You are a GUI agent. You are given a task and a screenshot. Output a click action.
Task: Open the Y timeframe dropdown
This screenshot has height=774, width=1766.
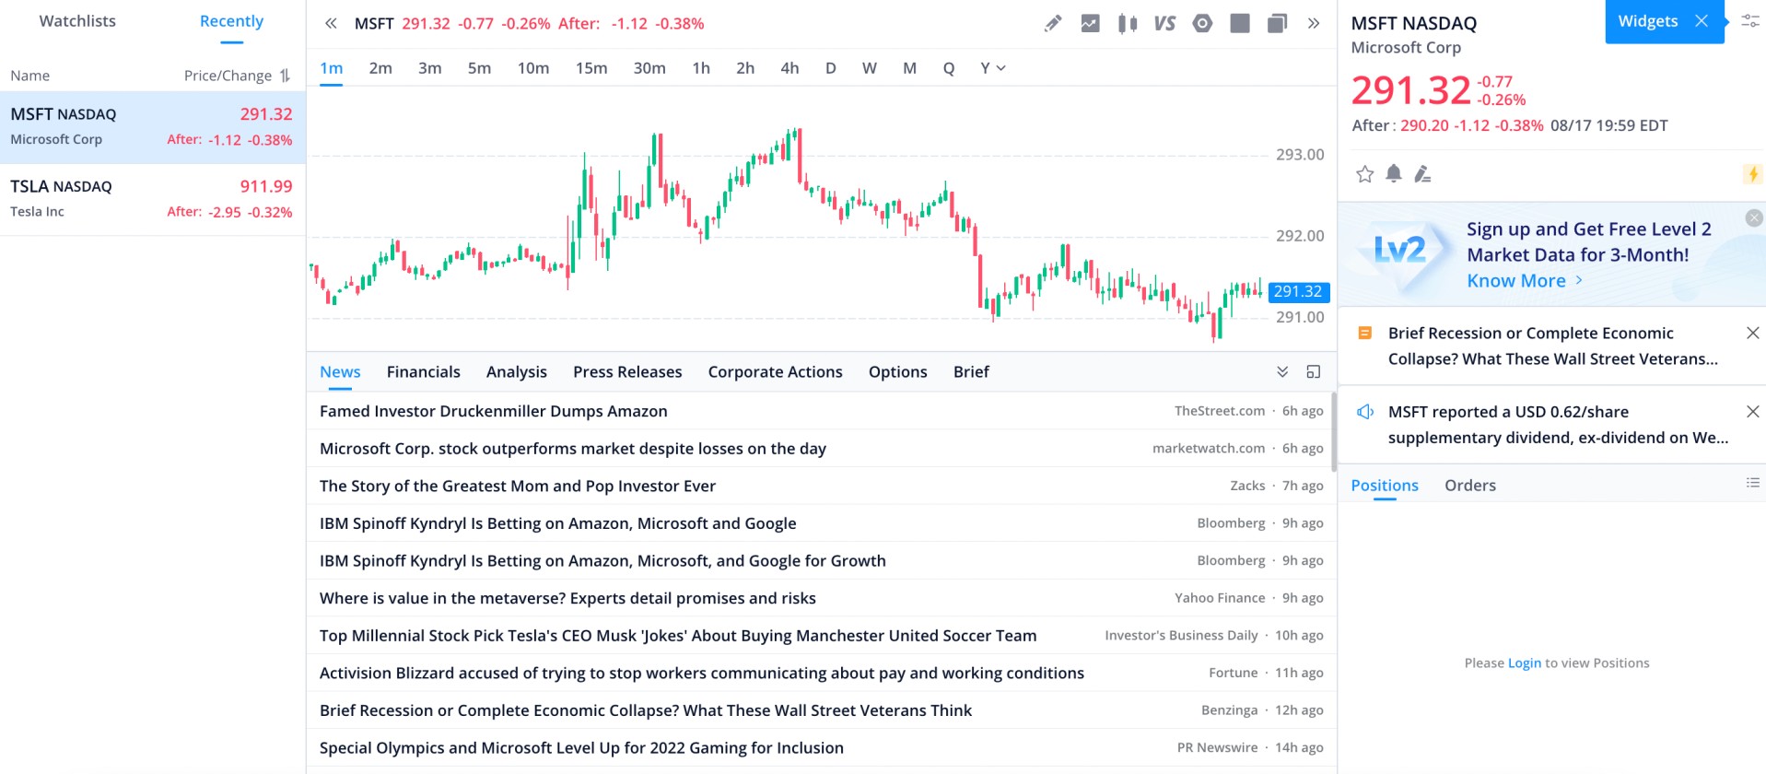coord(992,68)
